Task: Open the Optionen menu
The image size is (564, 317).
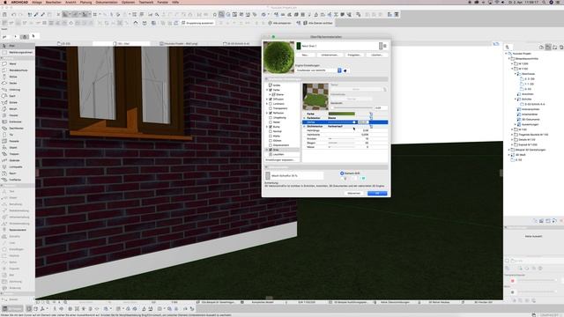Action: 128,2
